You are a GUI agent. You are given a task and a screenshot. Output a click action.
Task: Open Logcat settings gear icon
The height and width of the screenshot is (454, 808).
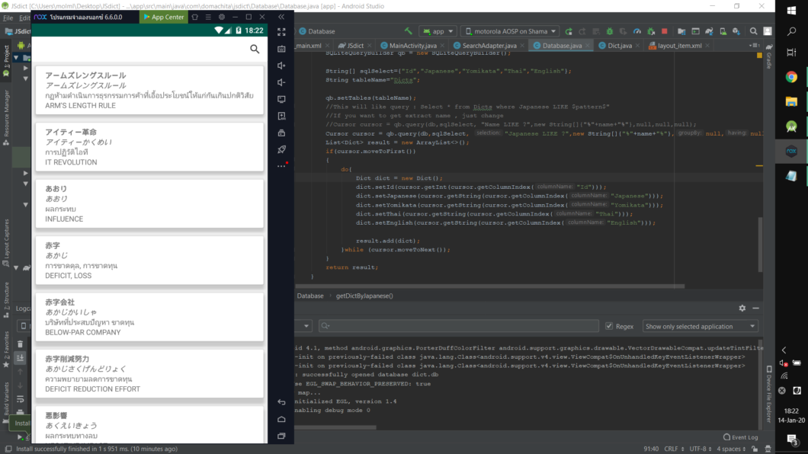click(742, 309)
